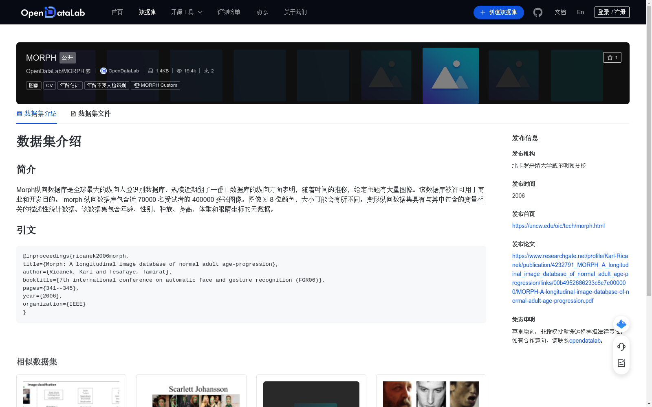Click the 1.4KB dataset size icon
Image resolution: width=652 pixels, height=407 pixels.
(x=151, y=71)
